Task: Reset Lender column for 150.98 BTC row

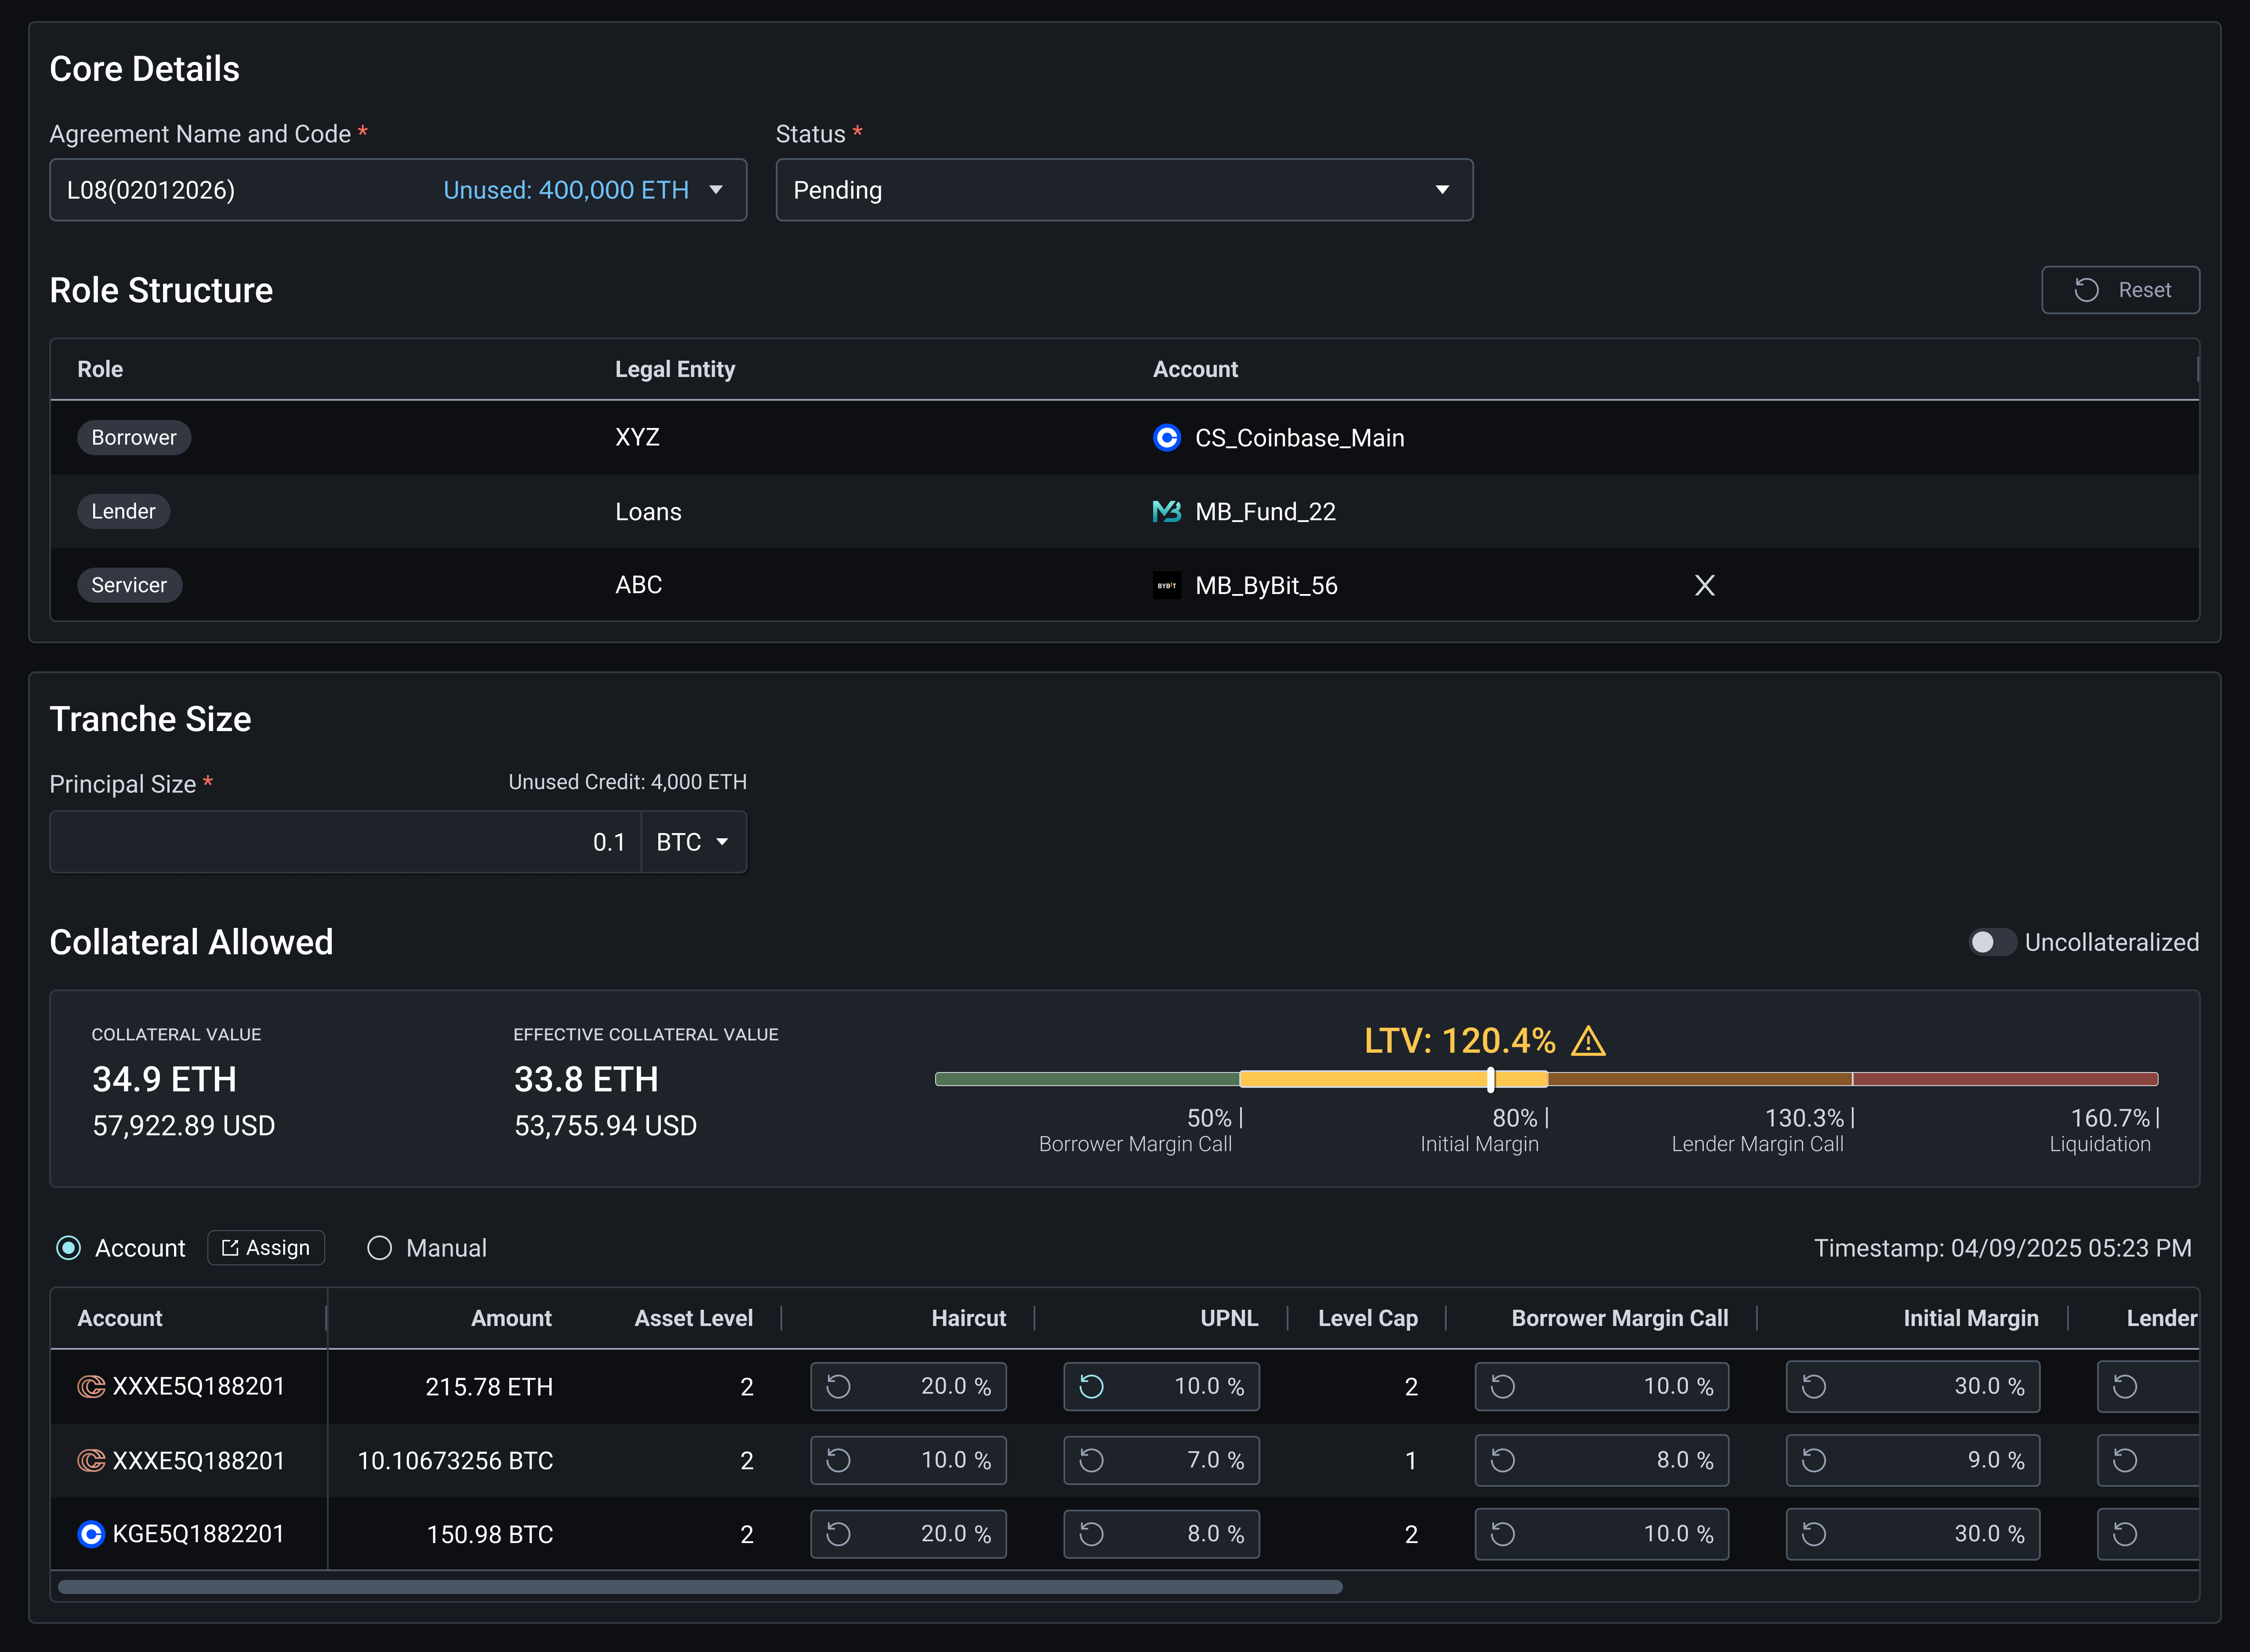Action: click(x=2125, y=1534)
